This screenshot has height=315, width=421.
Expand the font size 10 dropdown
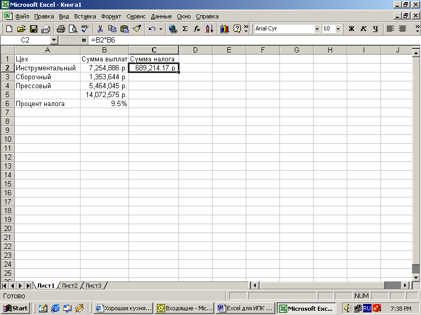[x=338, y=29]
